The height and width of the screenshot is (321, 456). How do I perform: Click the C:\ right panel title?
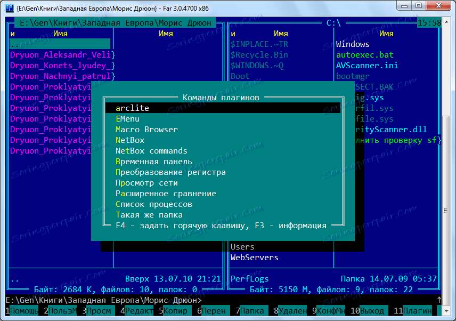pyautogui.click(x=333, y=23)
